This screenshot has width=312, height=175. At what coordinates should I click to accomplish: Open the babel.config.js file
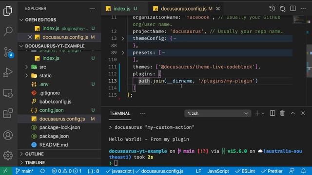59,102
